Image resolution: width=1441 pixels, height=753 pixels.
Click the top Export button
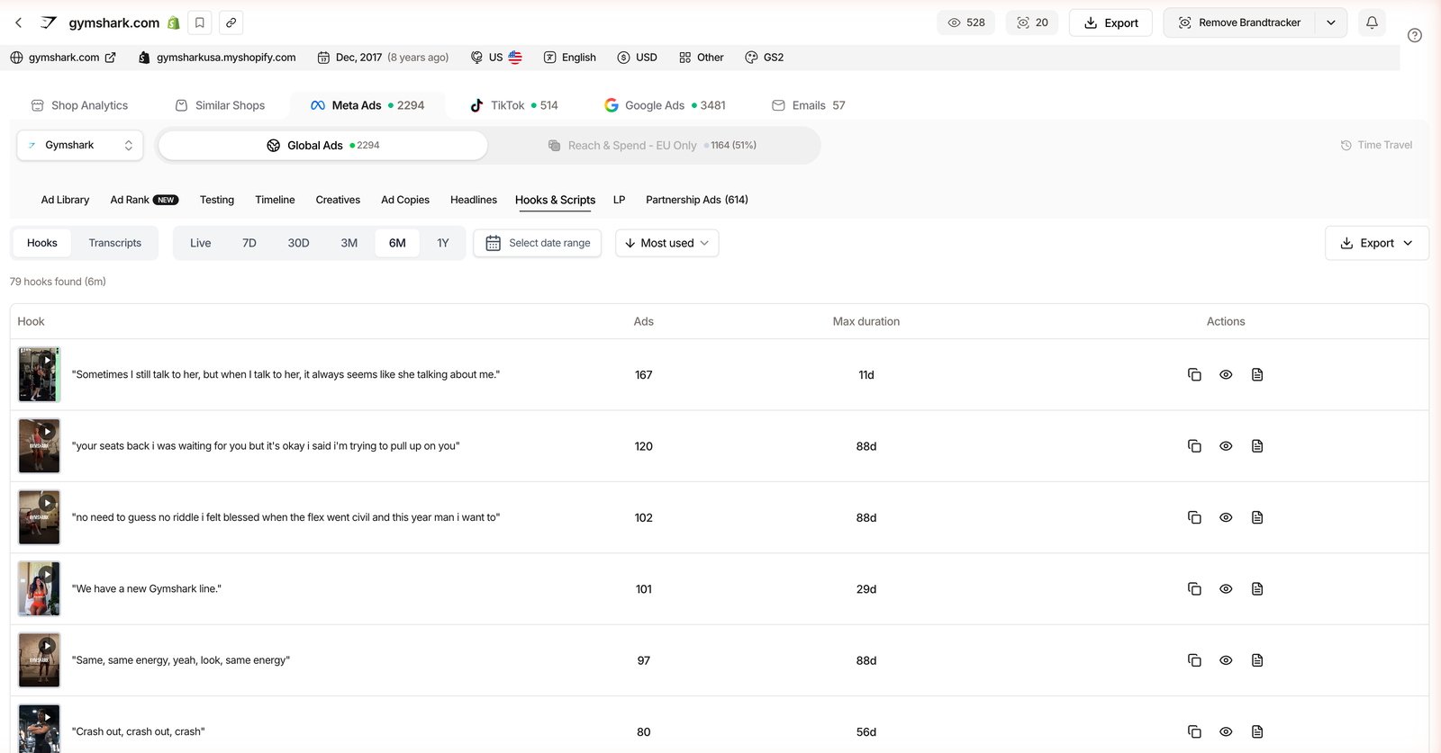coord(1110,22)
